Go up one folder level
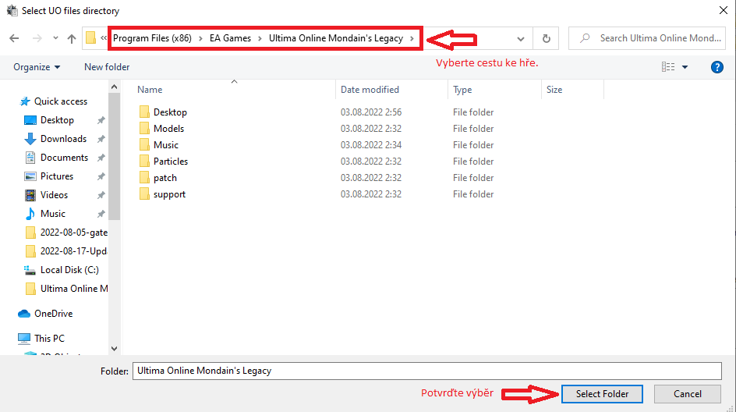 tap(72, 38)
